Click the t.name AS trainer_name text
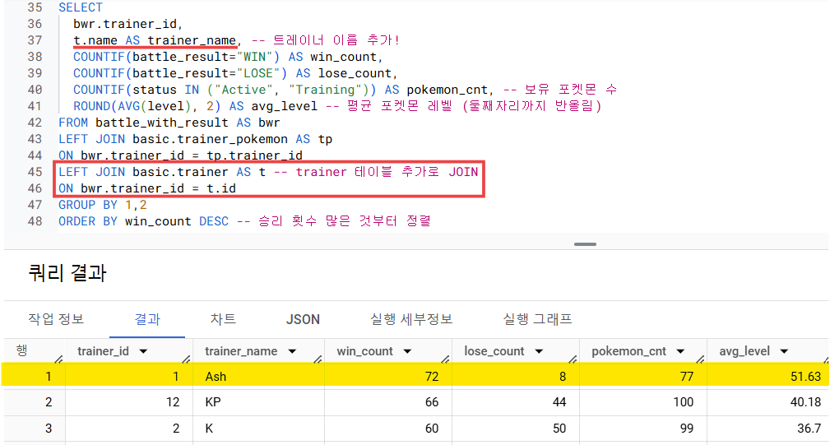Image resolution: width=830 pixels, height=445 pixels. [155, 40]
